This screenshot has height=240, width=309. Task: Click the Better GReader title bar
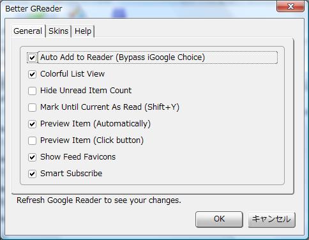[139, 9]
